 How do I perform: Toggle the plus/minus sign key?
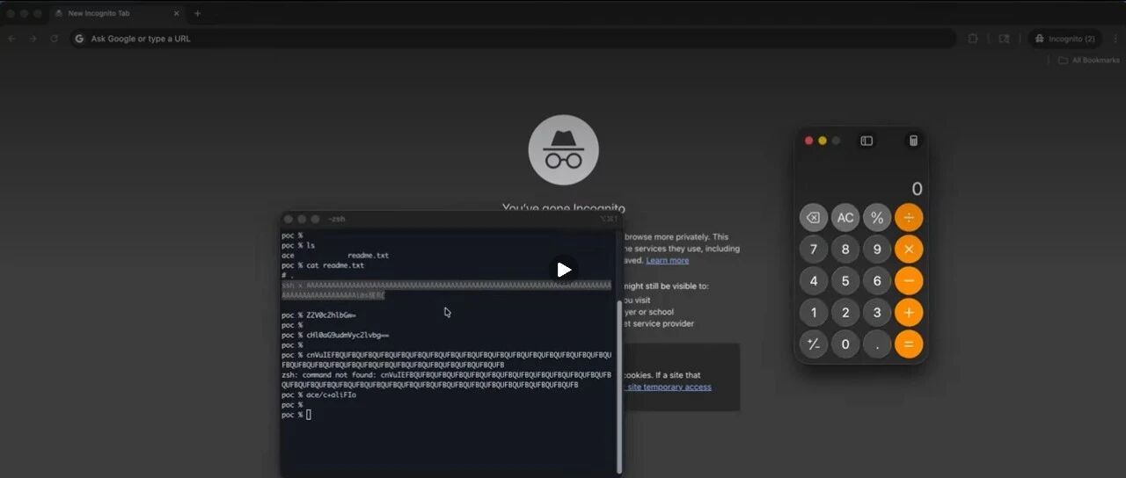814,344
